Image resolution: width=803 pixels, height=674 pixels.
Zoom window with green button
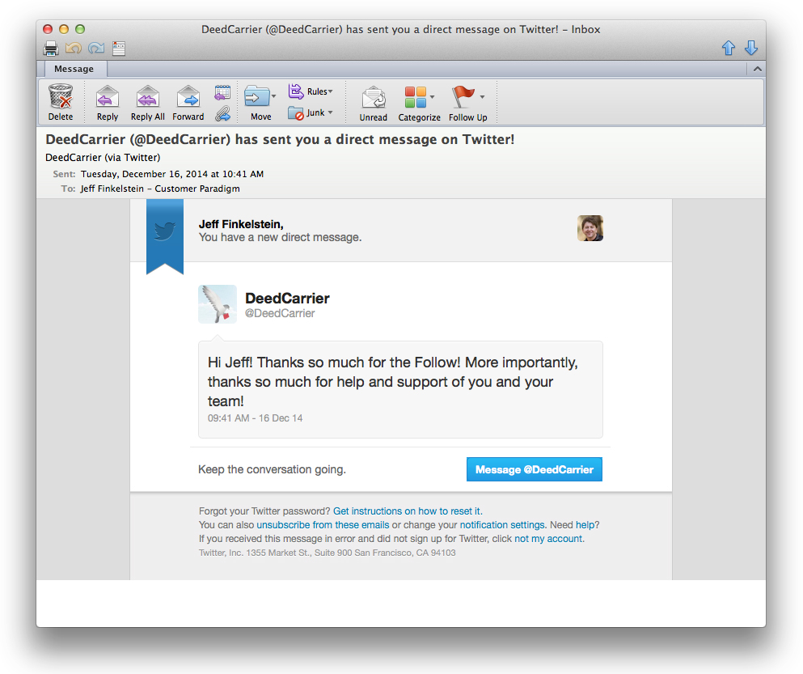tap(80, 29)
